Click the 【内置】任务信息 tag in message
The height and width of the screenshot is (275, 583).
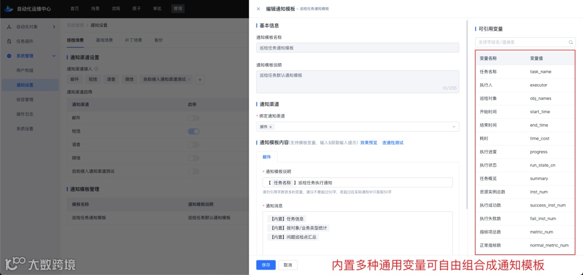click(x=287, y=219)
